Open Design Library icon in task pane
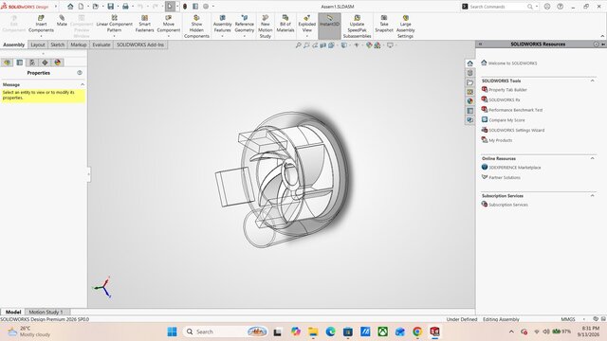 (x=470, y=73)
